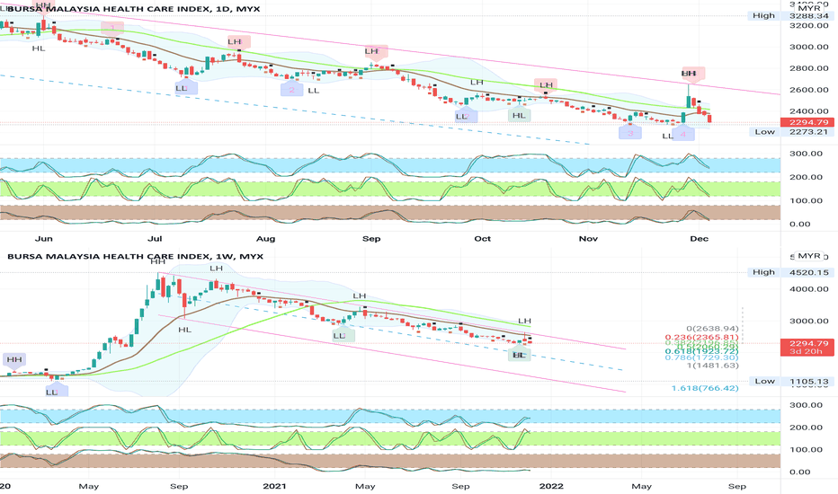
Task: Click the purple 'HH' marker at the far left of the weekly chart
Action: pos(13,359)
